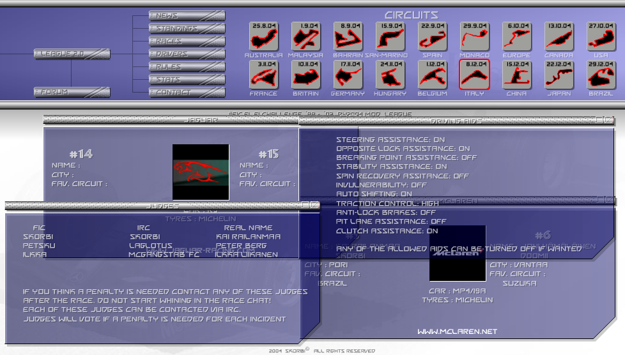Image resolution: width=625 pixels, height=355 pixels.
Task: Click the Japan circuit icon
Action: 559,75
